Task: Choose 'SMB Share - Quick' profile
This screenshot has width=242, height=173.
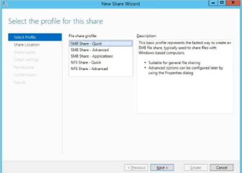Action: (101, 43)
